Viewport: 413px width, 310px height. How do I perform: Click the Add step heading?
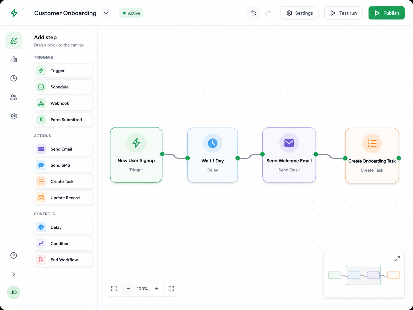(x=45, y=37)
